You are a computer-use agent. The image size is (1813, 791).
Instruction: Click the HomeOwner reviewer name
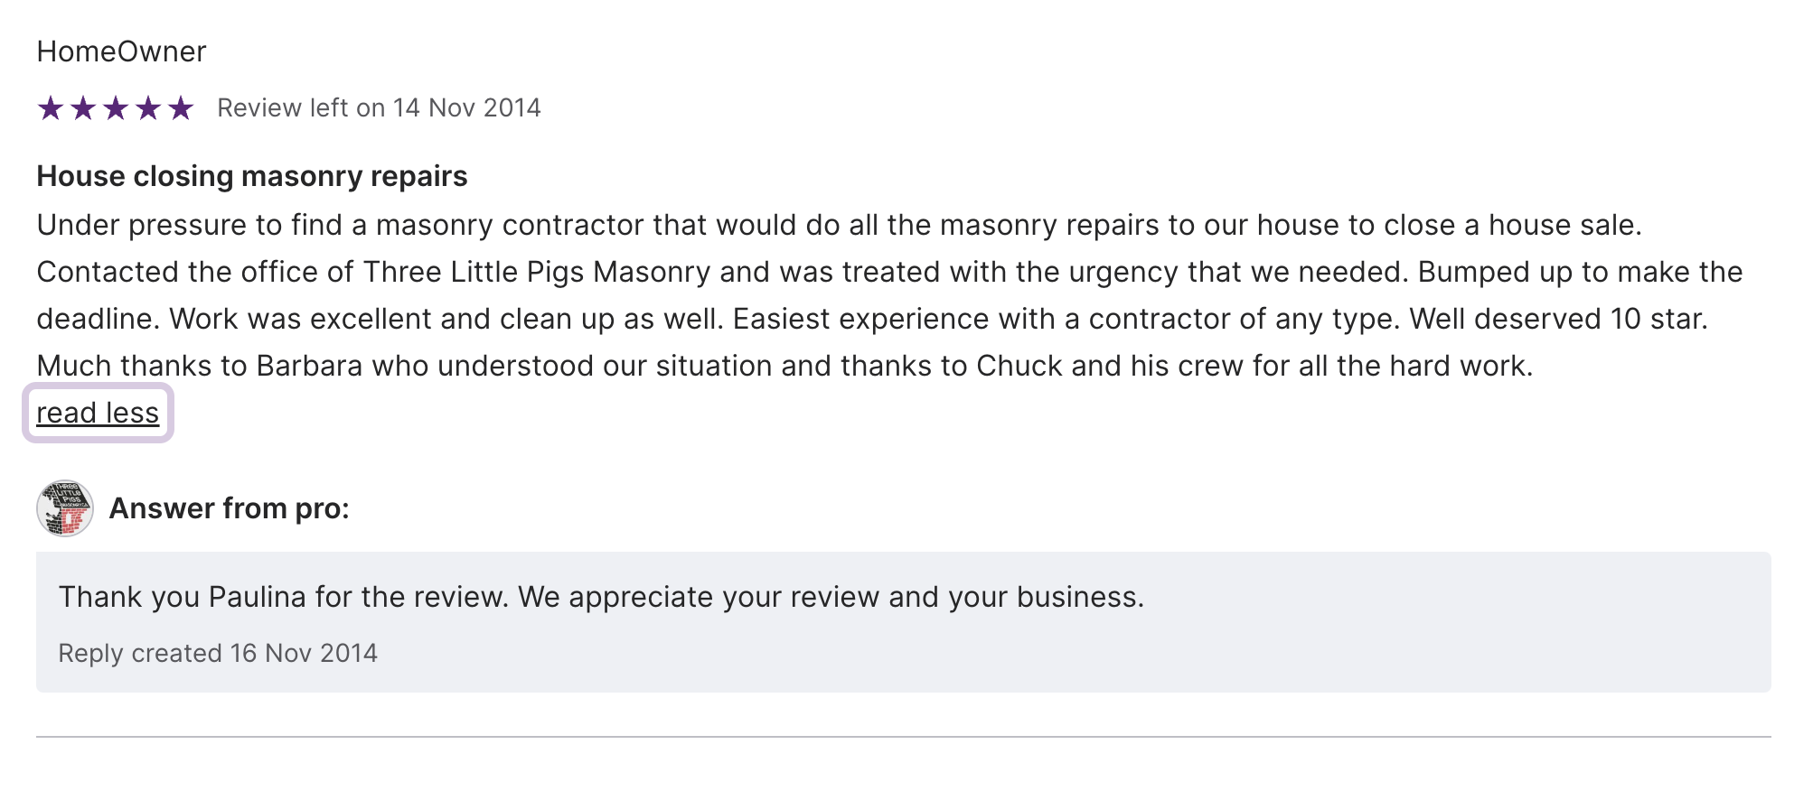pos(121,51)
